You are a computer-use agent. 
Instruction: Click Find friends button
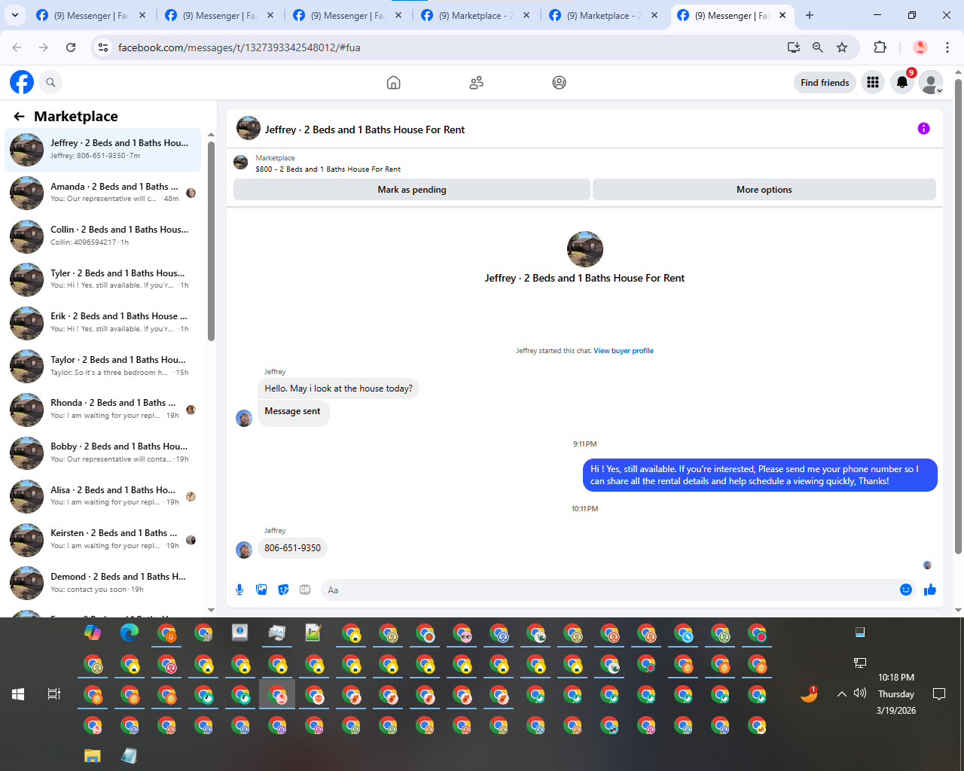point(825,83)
